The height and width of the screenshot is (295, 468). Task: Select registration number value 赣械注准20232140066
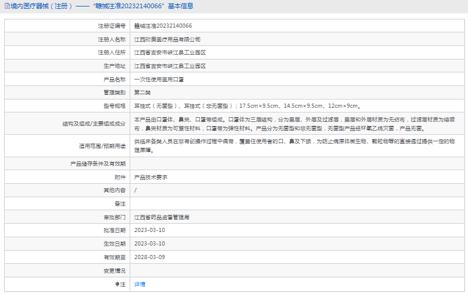[x=163, y=26]
